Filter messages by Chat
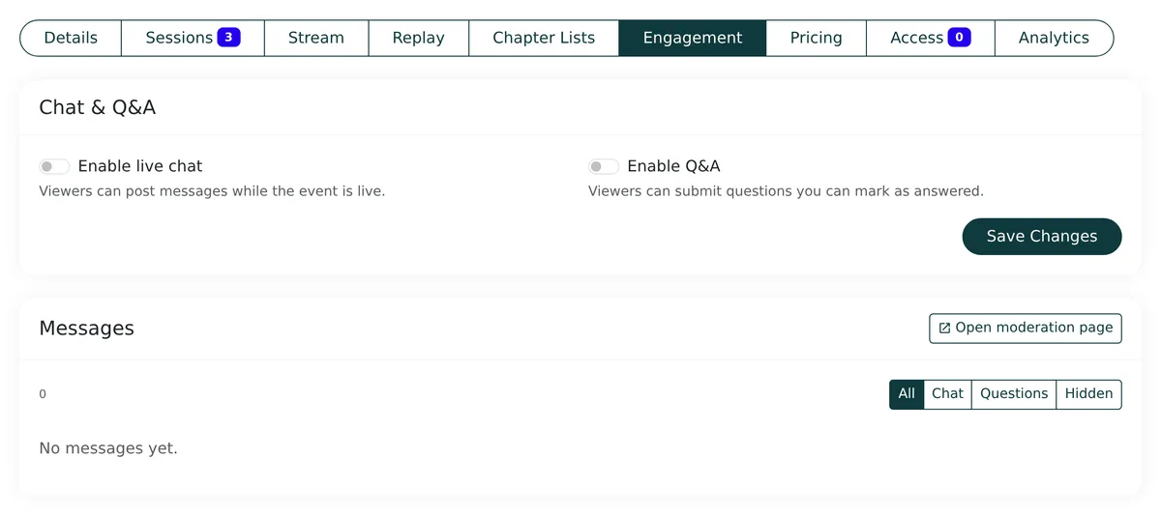1161x515 pixels. (x=947, y=393)
